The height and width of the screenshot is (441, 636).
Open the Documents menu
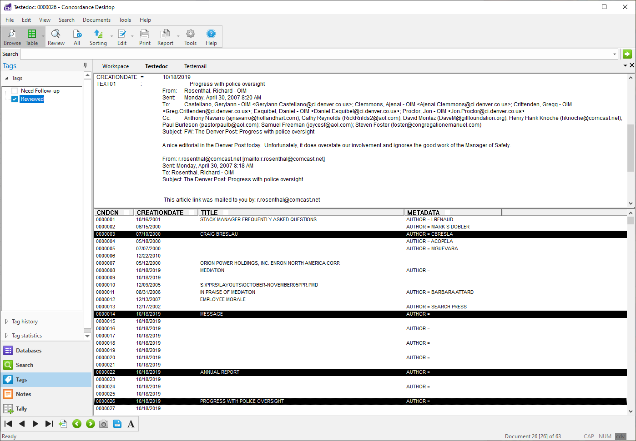point(96,20)
